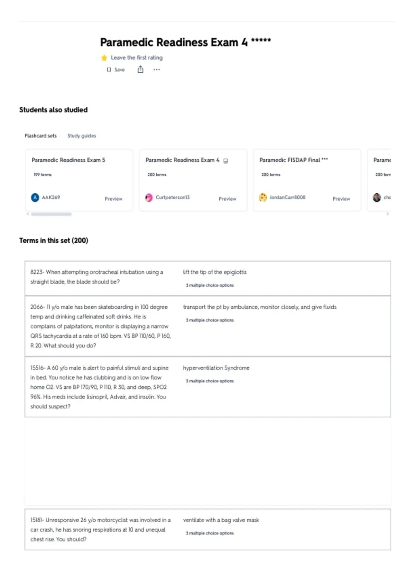Viewport: 415px width, 588px height.
Task: Select the Flashcard sets tab
Action: coord(40,136)
